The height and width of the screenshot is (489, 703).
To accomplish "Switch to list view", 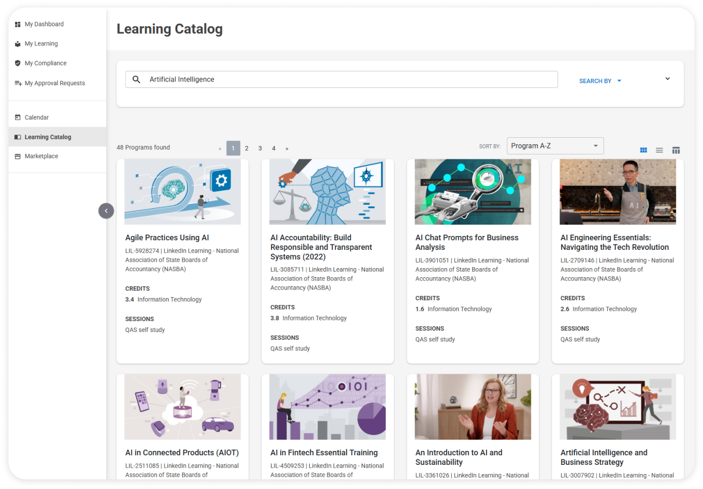I will pos(660,150).
